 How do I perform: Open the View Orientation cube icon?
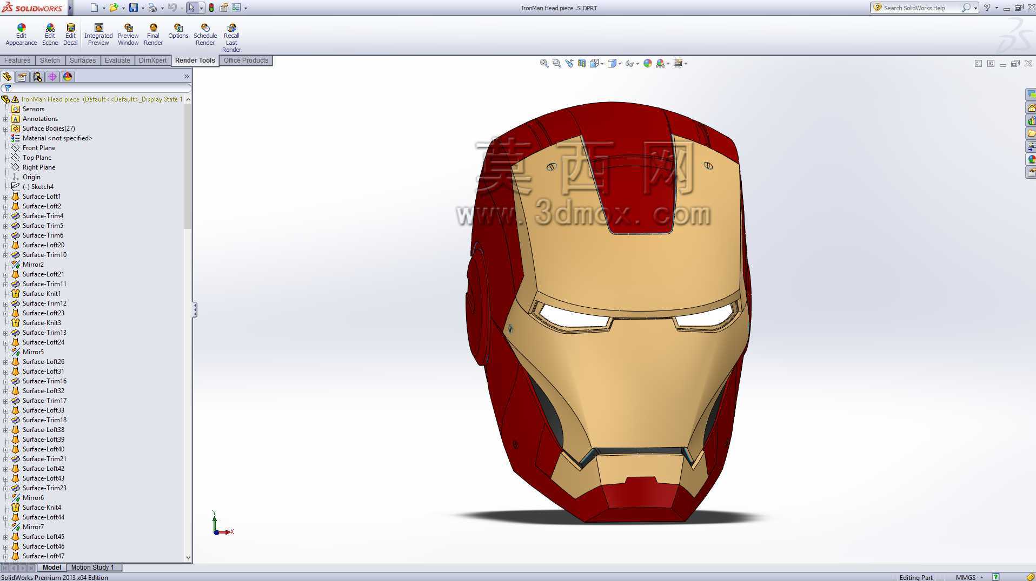pyautogui.click(x=594, y=63)
